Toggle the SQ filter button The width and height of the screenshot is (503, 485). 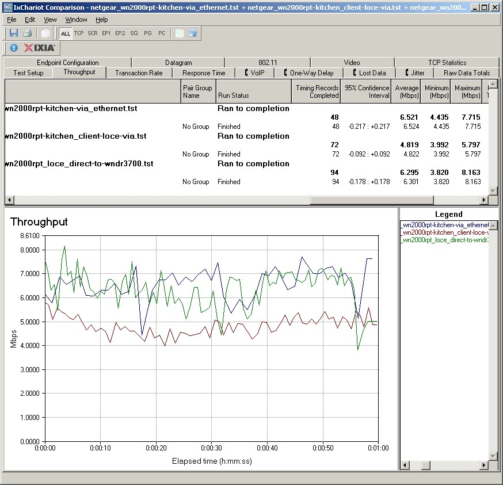click(134, 33)
